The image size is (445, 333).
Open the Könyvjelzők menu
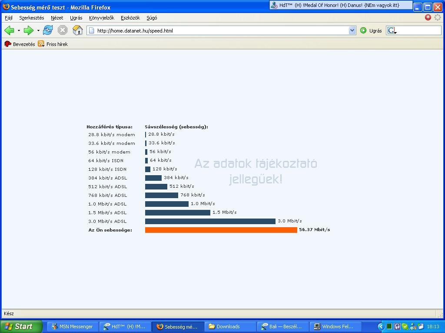[101, 18]
